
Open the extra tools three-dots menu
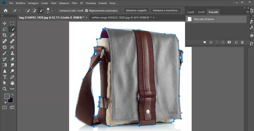coord(12,89)
